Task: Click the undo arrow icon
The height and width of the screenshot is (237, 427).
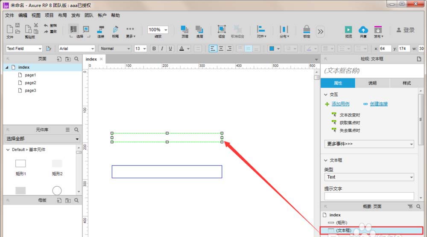Action: pos(46,25)
